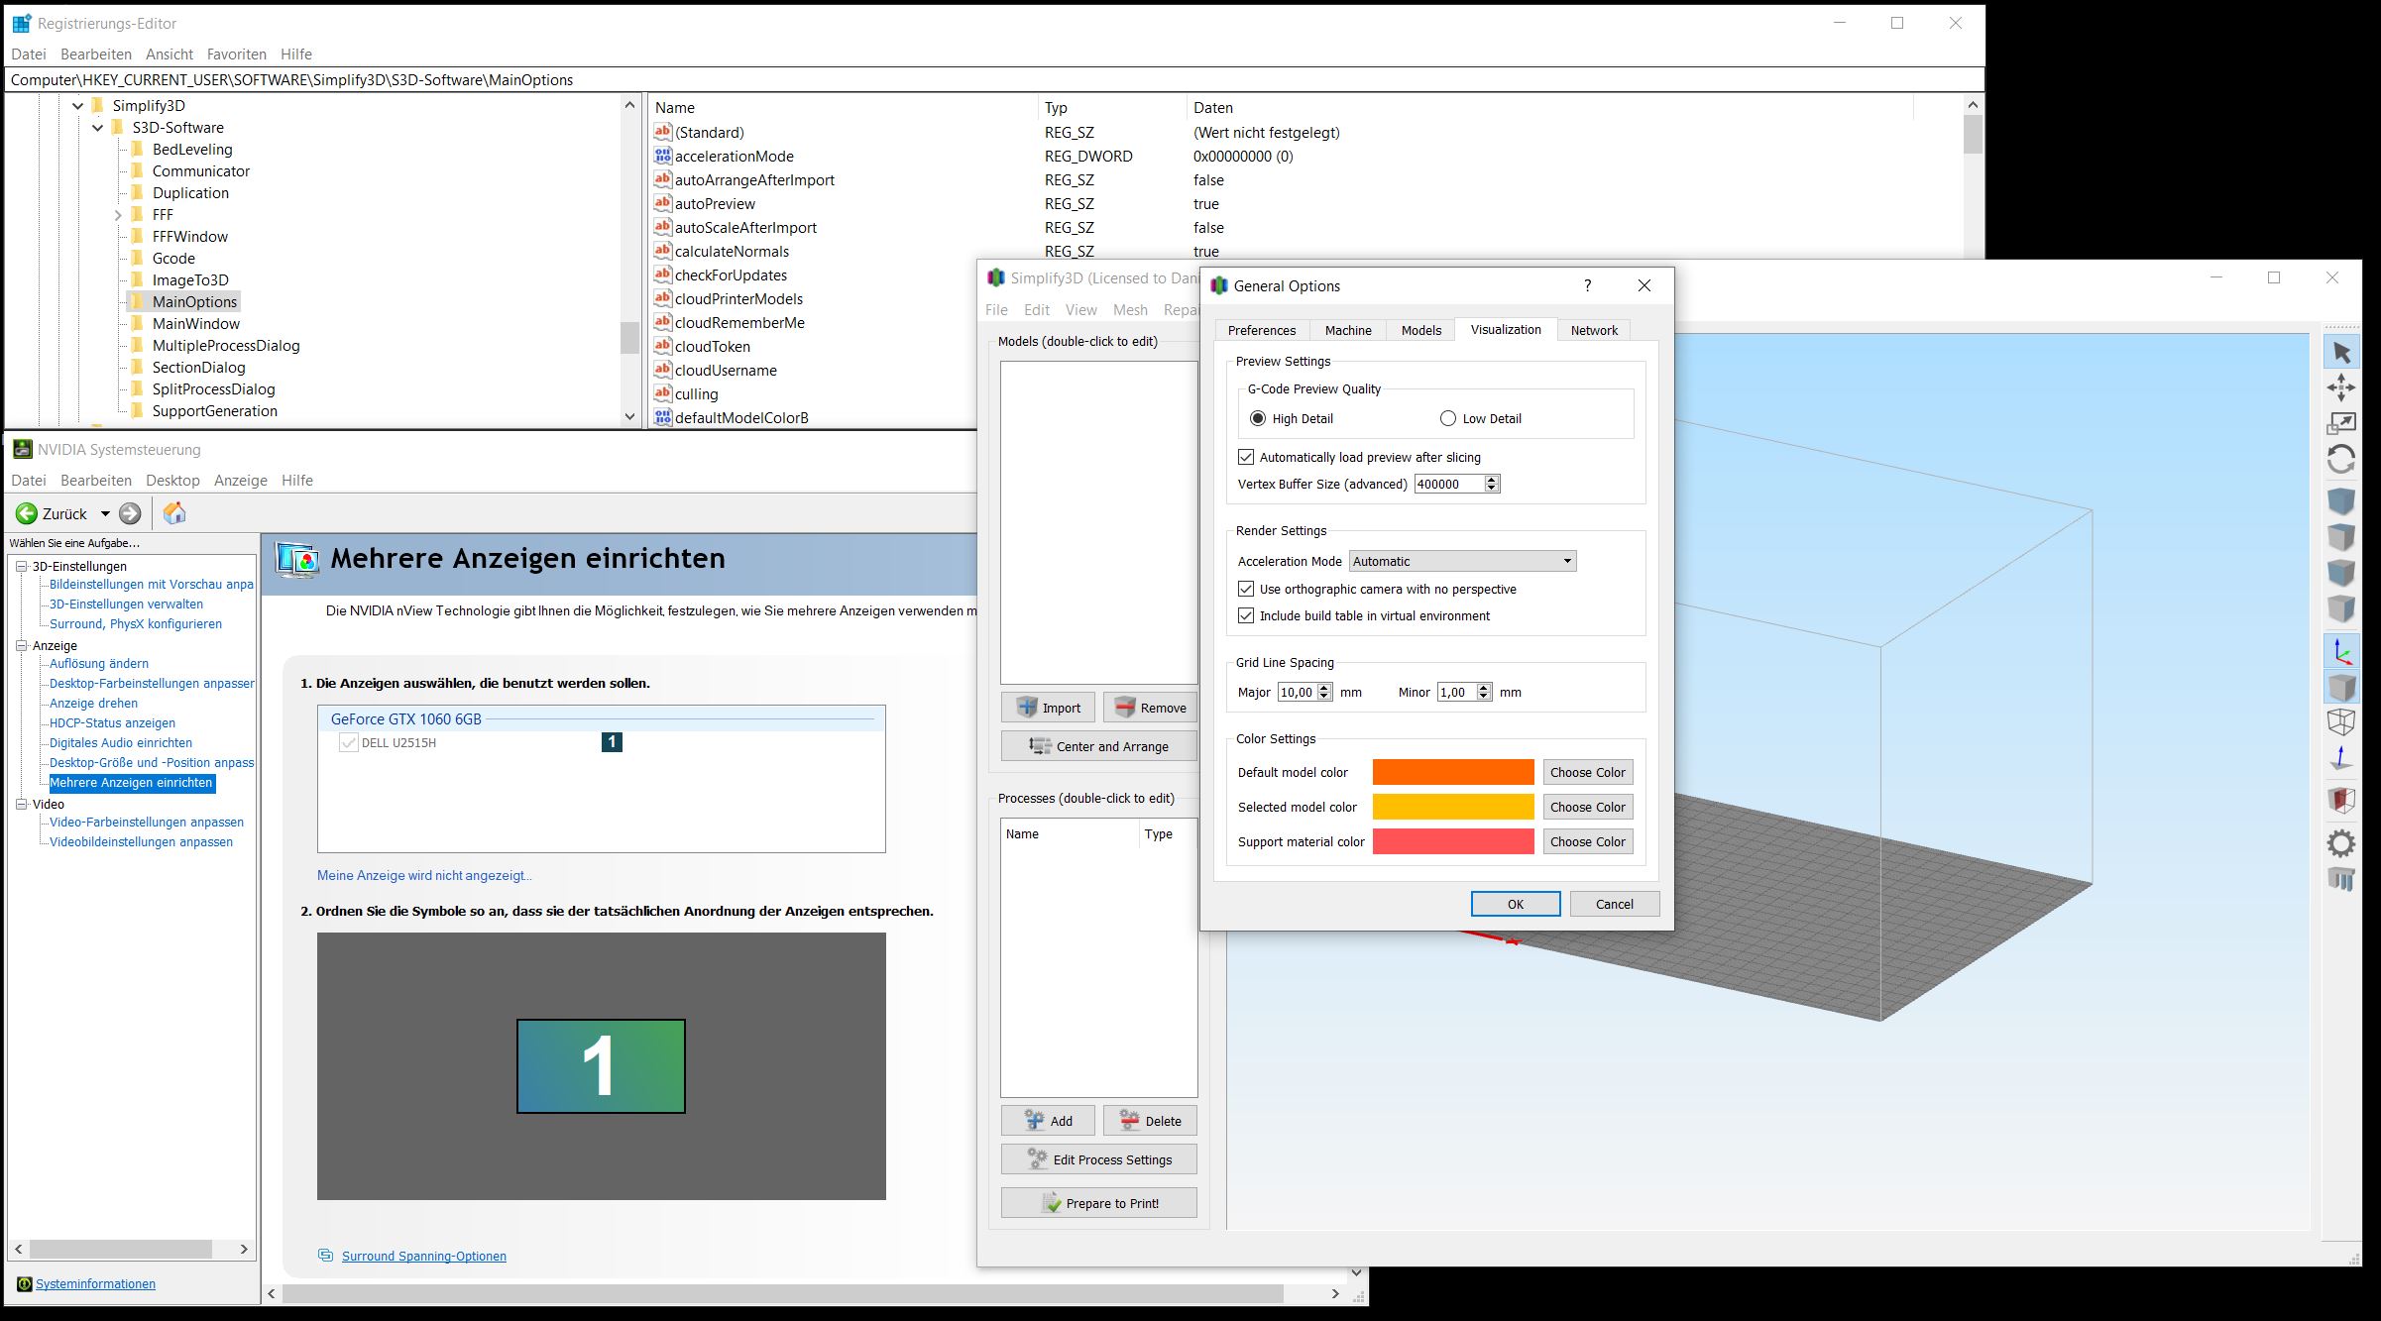Click the General Options help question mark
The image size is (2381, 1321).
point(1588,285)
